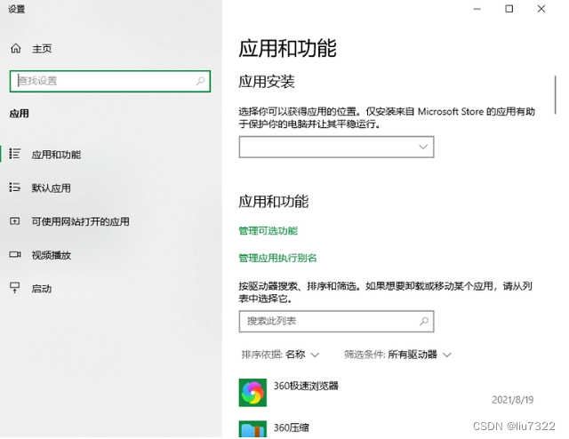This screenshot has height=439, width=569.
Task: Focus the 查找设置 search field
Action: click(110, 81)
